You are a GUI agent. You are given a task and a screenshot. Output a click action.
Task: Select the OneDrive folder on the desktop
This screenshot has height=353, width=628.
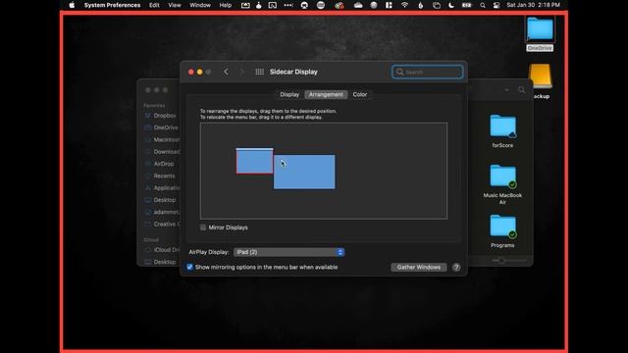click(540, 33)
